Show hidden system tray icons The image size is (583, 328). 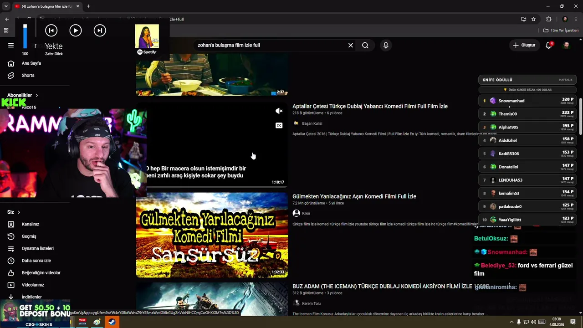(511, 322)
